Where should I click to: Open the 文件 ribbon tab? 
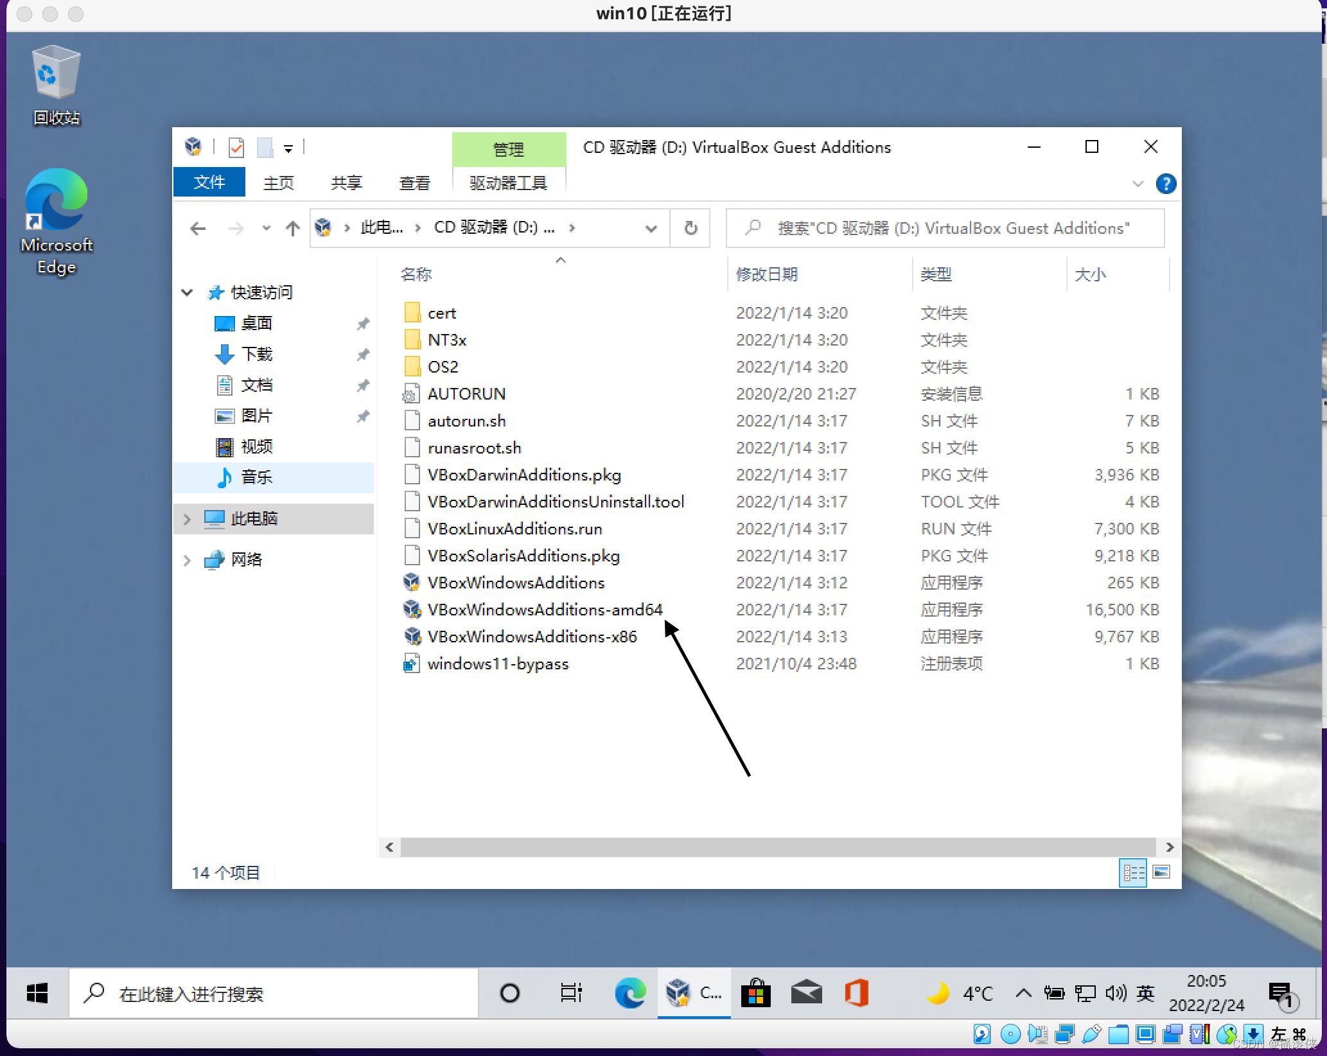click(209, 182)
